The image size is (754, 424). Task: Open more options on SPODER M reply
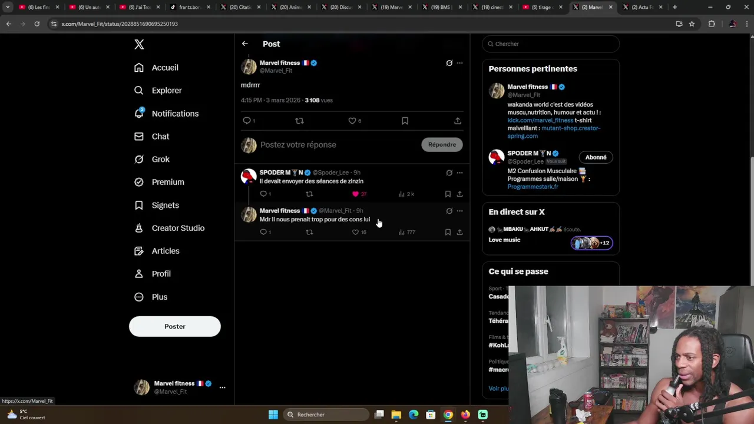click(x=459, y=173)
